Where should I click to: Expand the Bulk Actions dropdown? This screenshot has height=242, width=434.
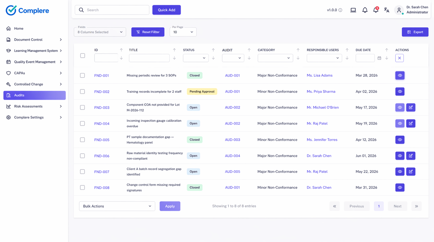(117, 206)
